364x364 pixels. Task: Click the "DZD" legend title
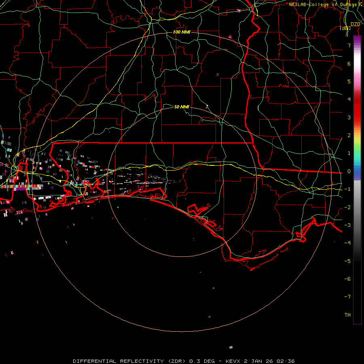(356, 24)
